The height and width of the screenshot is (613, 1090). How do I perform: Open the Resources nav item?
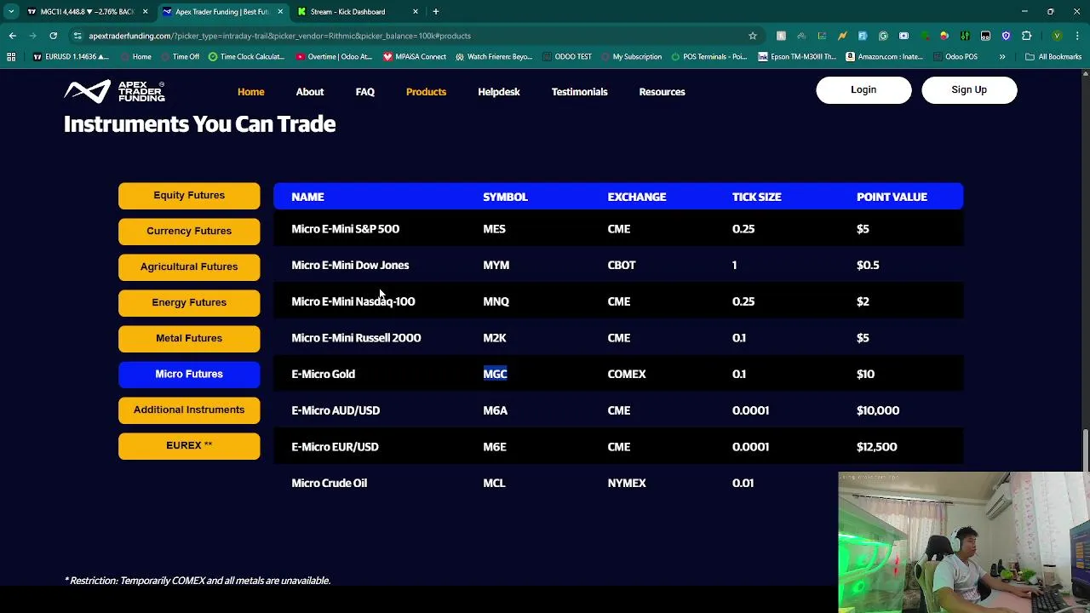(x=662, y=92)
